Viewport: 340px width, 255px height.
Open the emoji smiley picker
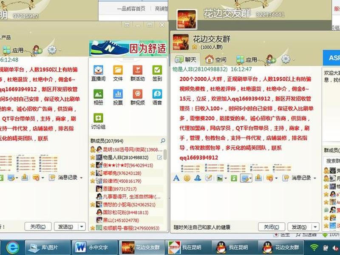click(187, 178)
